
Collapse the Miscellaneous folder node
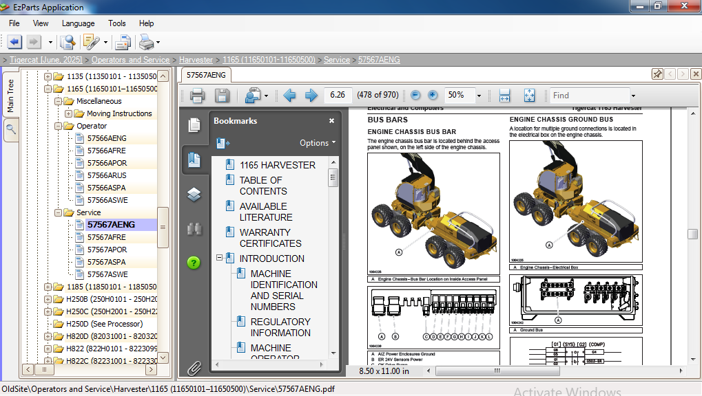tap(58, 102)
